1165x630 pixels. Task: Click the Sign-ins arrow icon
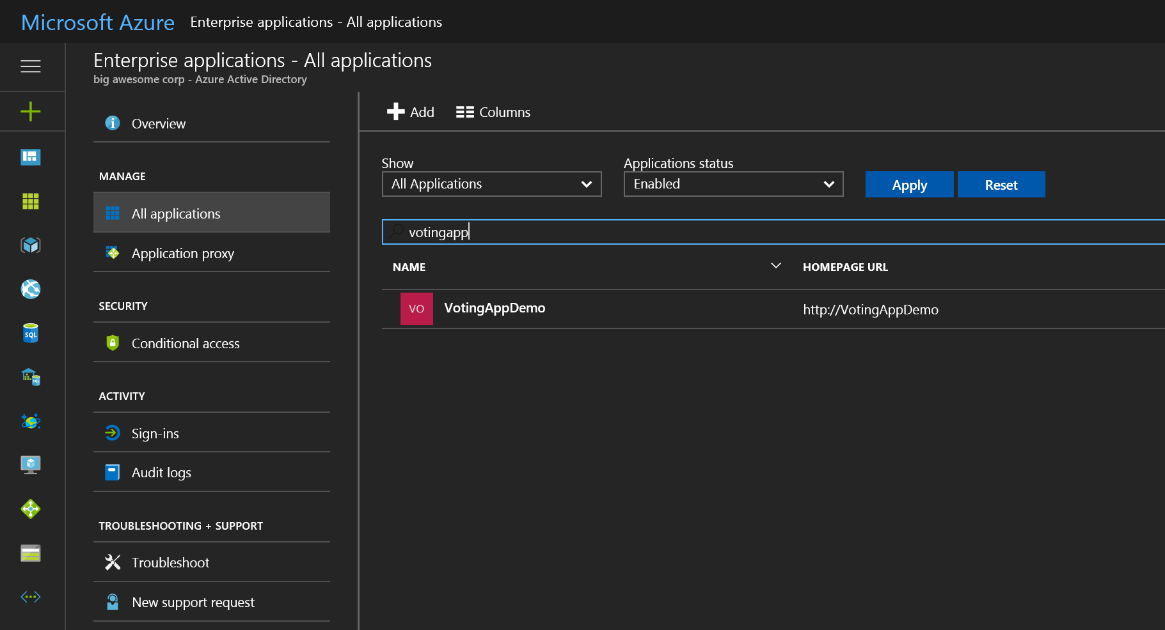113,433
